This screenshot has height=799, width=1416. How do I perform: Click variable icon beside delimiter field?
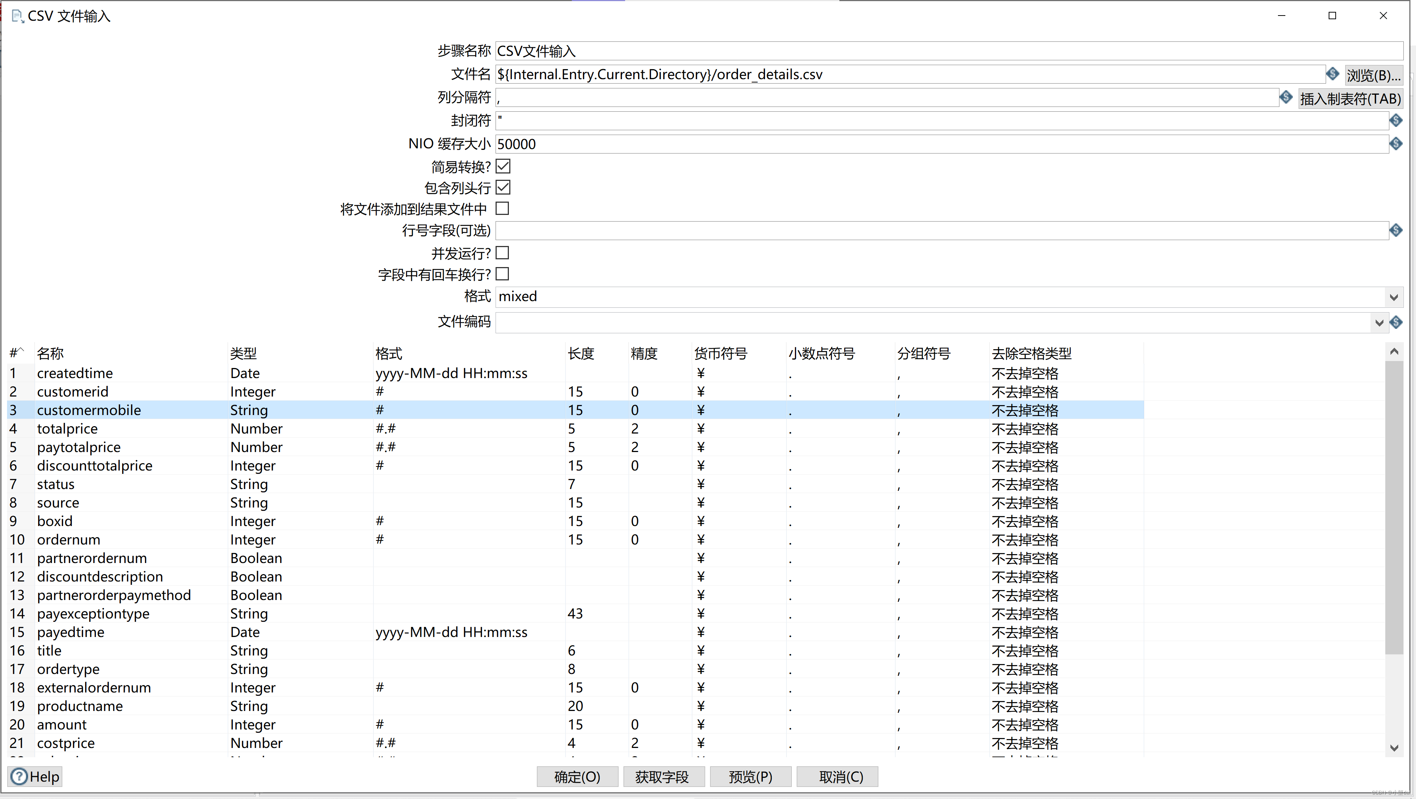[1286, 97]
